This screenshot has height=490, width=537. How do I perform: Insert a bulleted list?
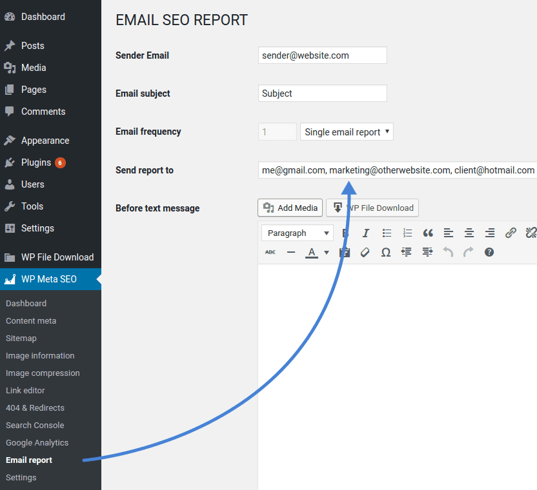pyautogui.click(x=387, y=233)
